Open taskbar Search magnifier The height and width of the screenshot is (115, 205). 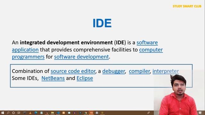click(8, 113)
